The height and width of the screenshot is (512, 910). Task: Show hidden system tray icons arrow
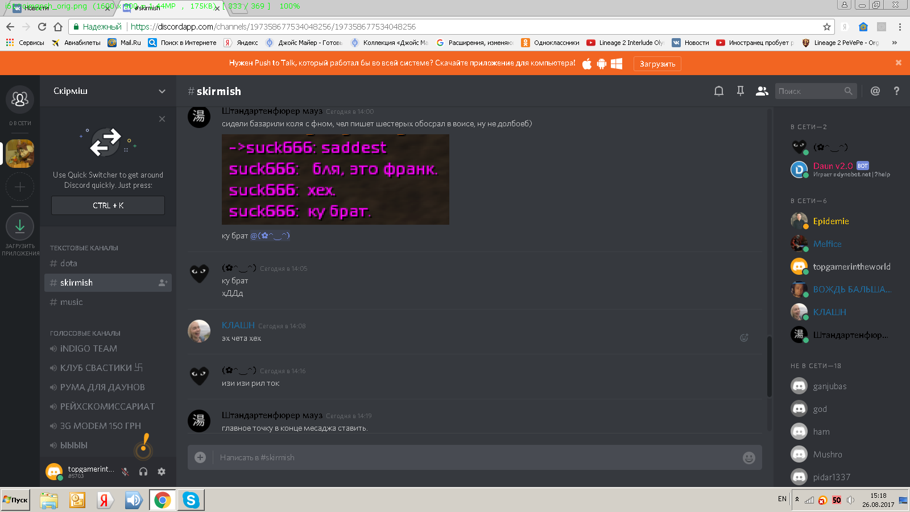[797, 499]
